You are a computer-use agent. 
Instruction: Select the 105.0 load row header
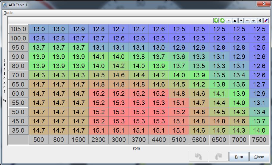[18, 29]
